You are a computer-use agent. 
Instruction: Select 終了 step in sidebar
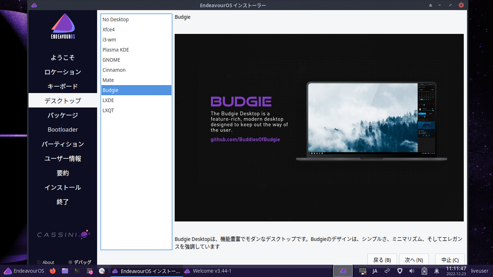tap(63, 202)
